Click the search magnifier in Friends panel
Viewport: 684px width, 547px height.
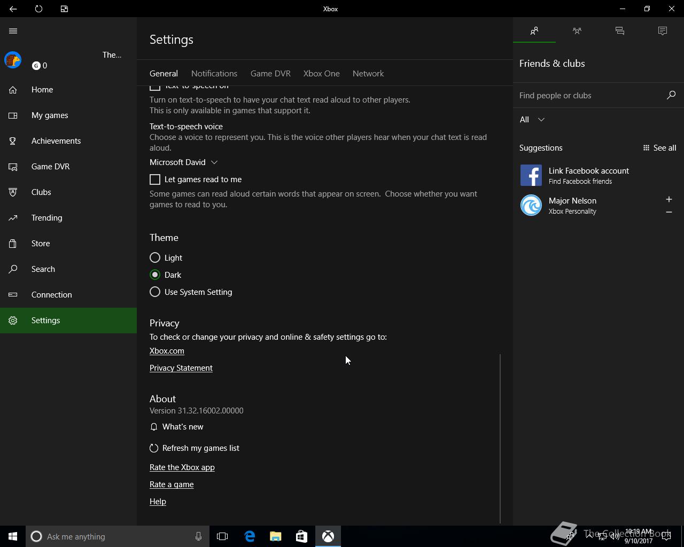coord(671,95)
